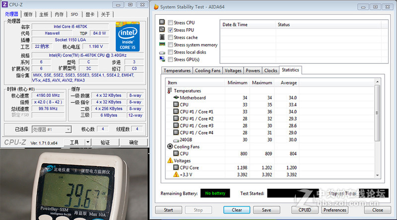Click the CPU-Z logo icon in title bar

[x=5, y=4]
